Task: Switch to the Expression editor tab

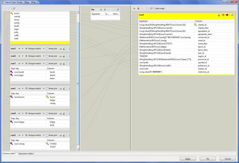Action: tap(26, 154)
